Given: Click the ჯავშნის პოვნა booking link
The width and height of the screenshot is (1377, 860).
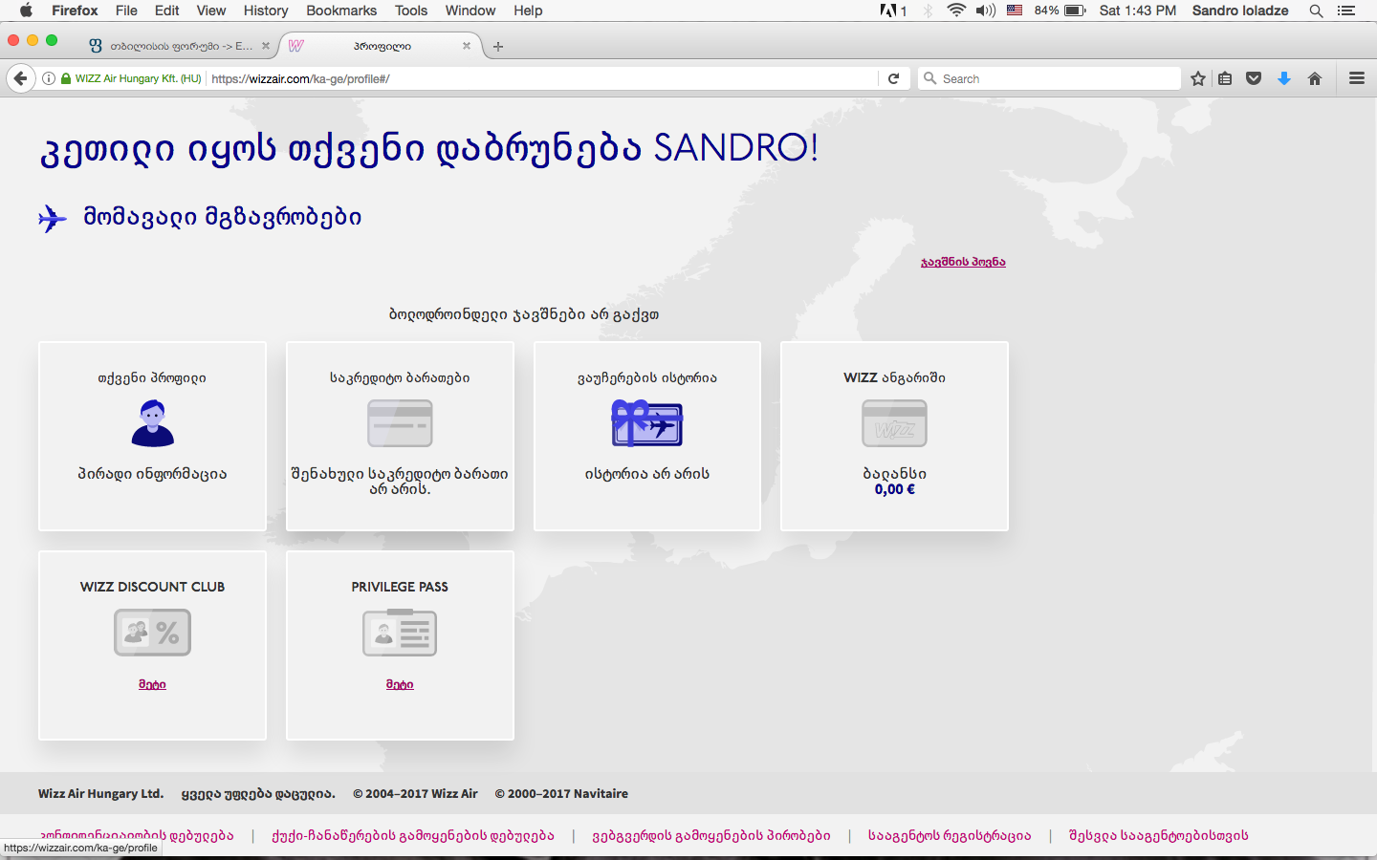Looking at the screenshot, I should tap(961, 261).
